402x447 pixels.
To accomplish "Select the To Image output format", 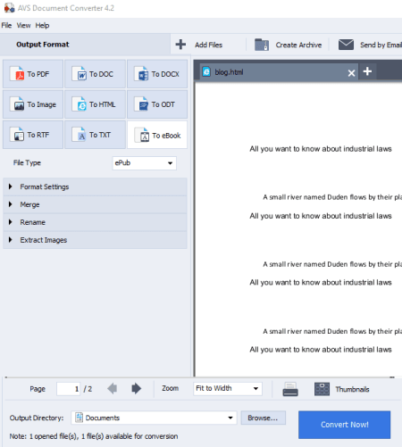I will [33, 104].
